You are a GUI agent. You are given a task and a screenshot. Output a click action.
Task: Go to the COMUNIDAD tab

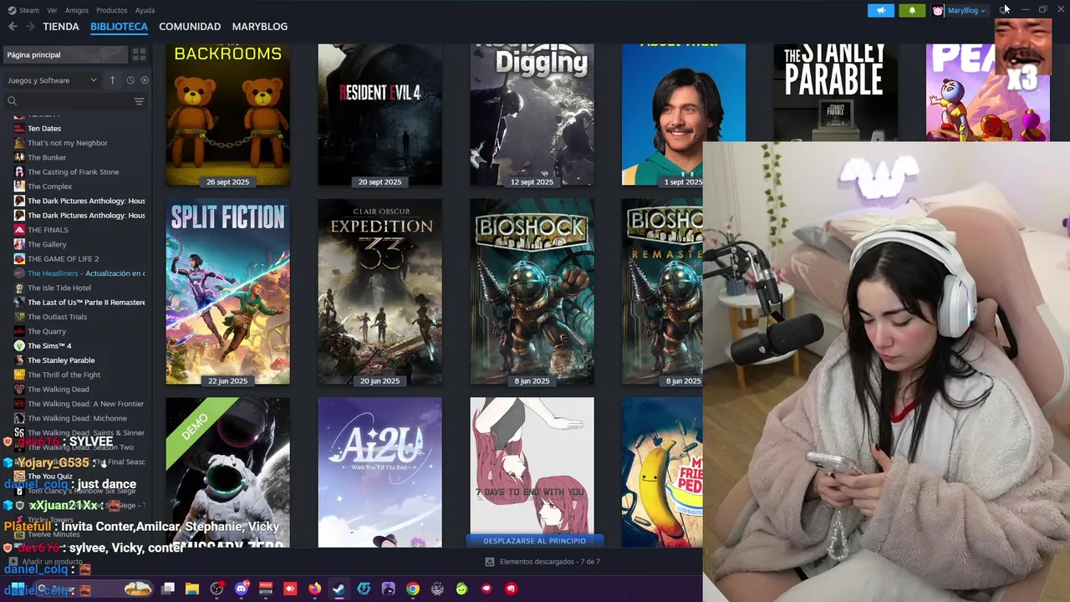[x=190, y=27]
